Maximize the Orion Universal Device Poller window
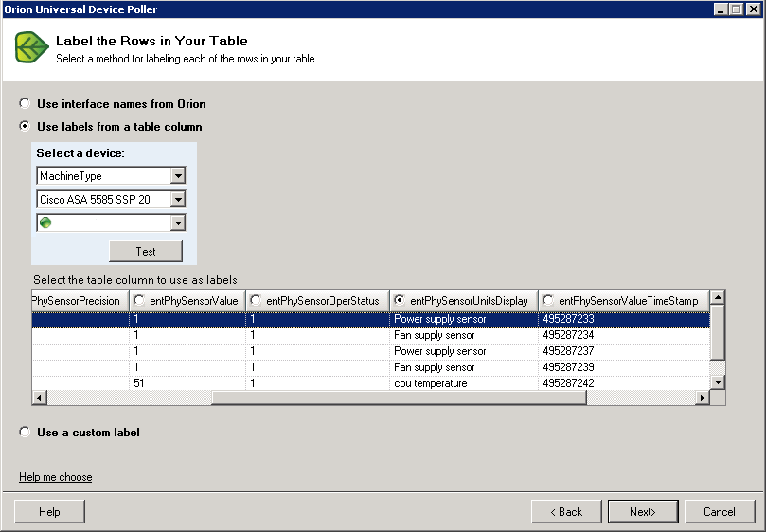 [x=737, y=9]
